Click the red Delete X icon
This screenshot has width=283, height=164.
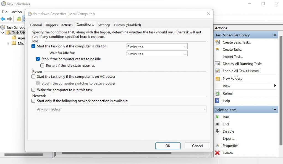(217, 153)
